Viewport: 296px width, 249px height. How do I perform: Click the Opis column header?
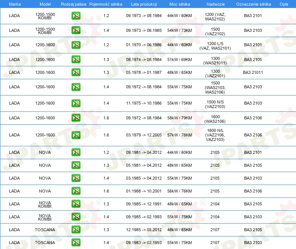point(284,4)
